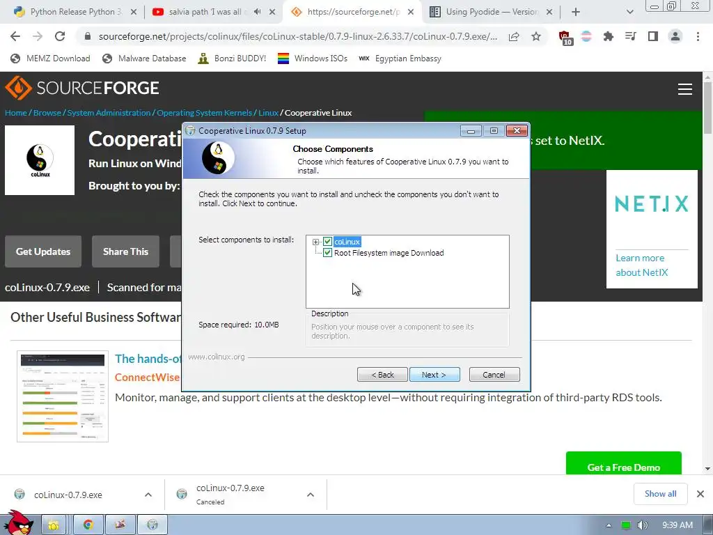This screenshot has width=713, height=535.
Task: Click Chrome taskbar icon
Action: coord(88,525)
